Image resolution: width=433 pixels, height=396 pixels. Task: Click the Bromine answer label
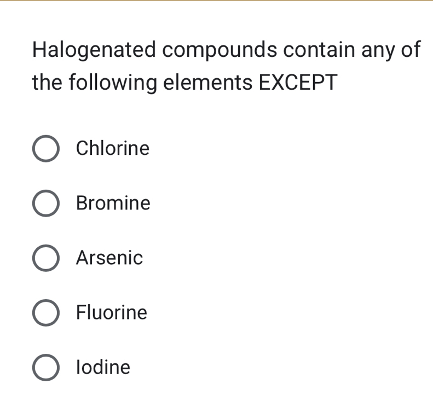(113, 203)
